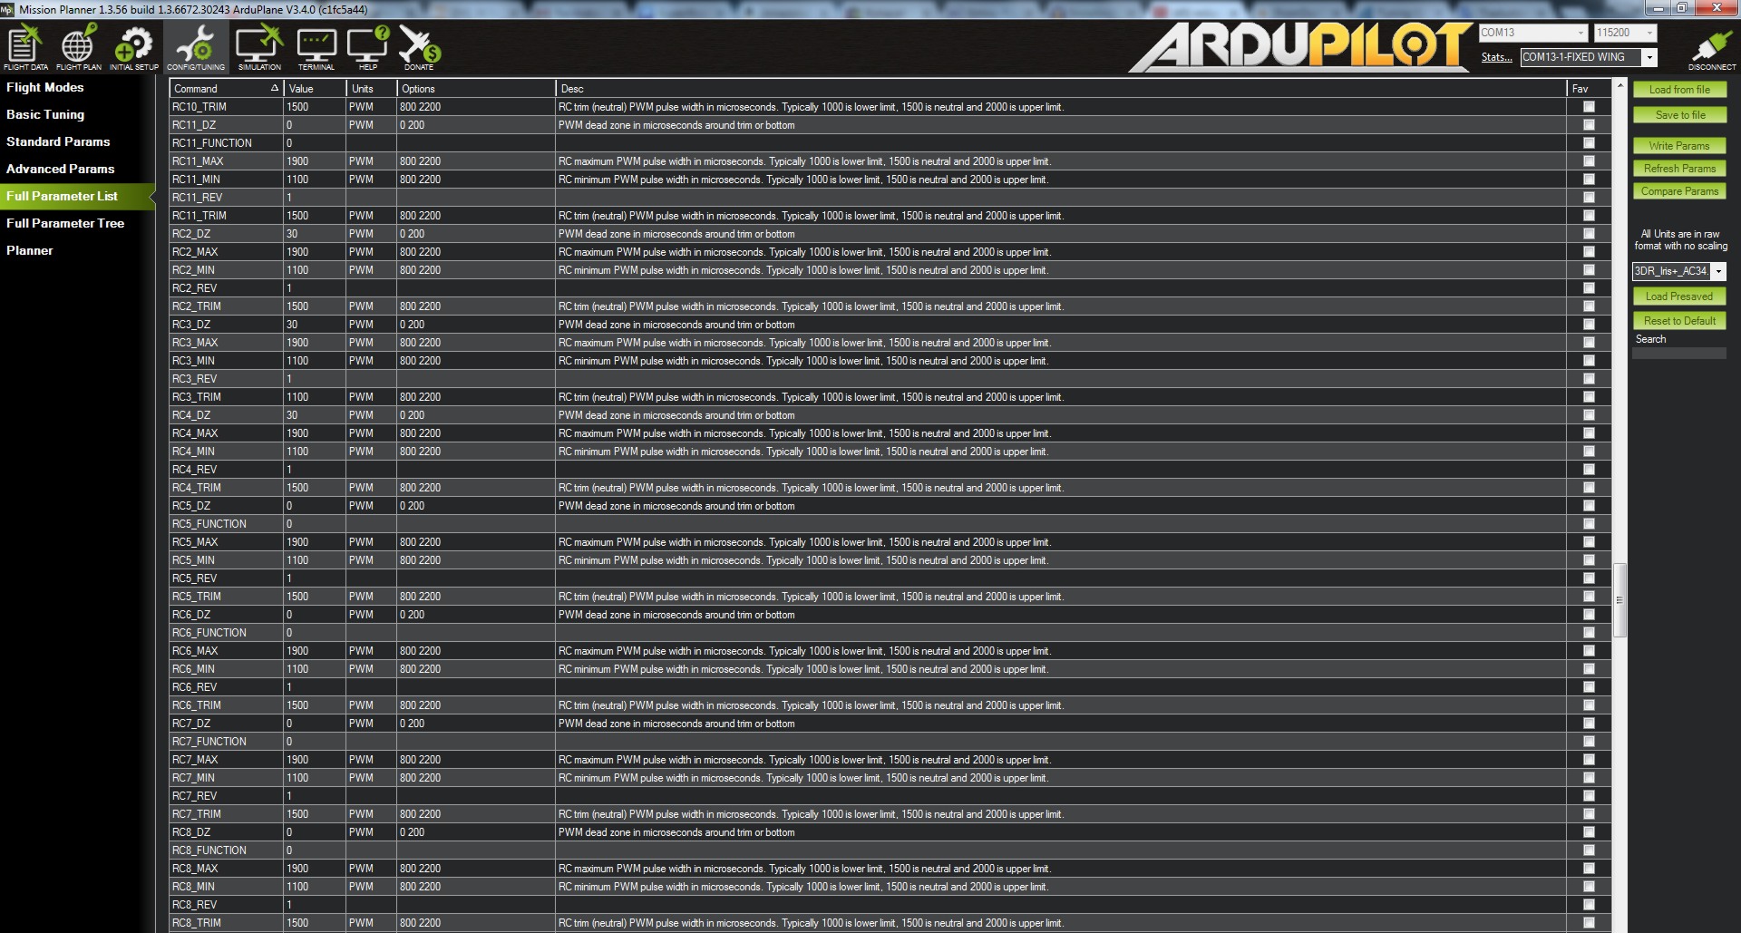Switch to Full Parameter Tree
This screenshot has width=1741, height=933.
65,223
